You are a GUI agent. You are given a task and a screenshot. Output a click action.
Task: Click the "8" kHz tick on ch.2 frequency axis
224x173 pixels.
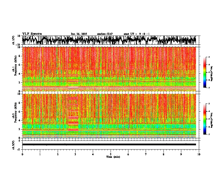[20, 103]
